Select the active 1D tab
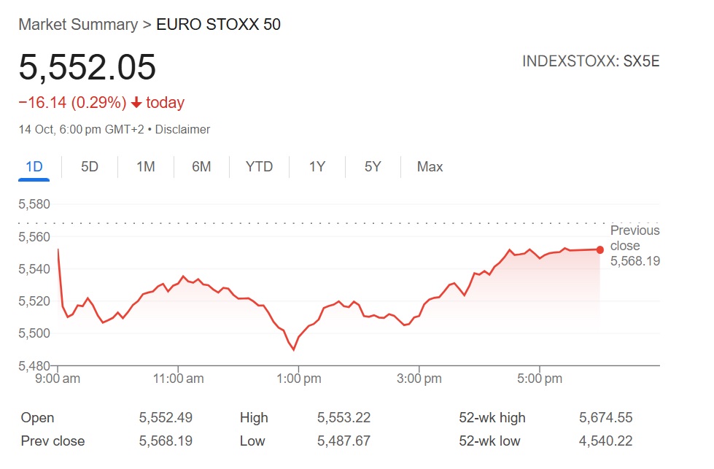This screenshot has height=469, width=714. (x=34, y=167)
